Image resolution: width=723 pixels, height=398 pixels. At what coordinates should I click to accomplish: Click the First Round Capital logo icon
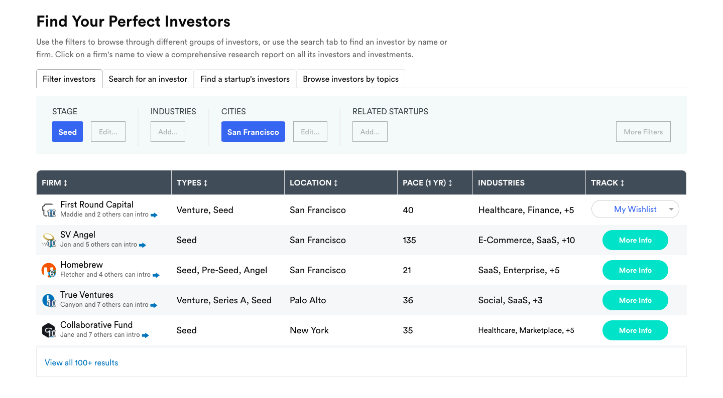pos(48,210)
